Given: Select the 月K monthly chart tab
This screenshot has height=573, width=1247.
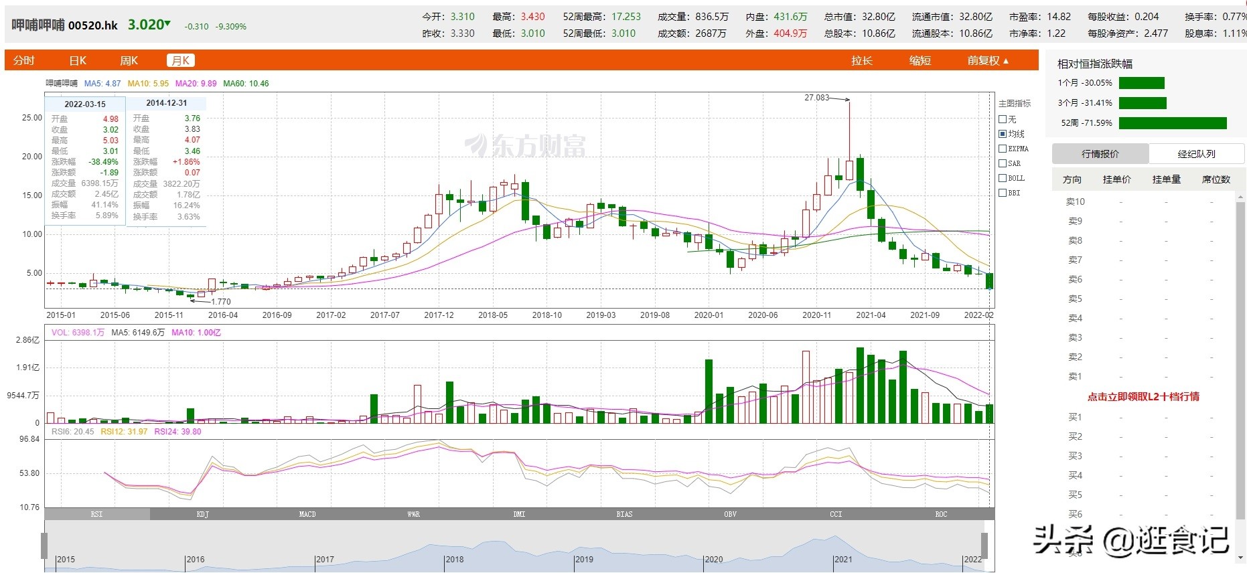Looking at the screenshot, I should 181,61.
